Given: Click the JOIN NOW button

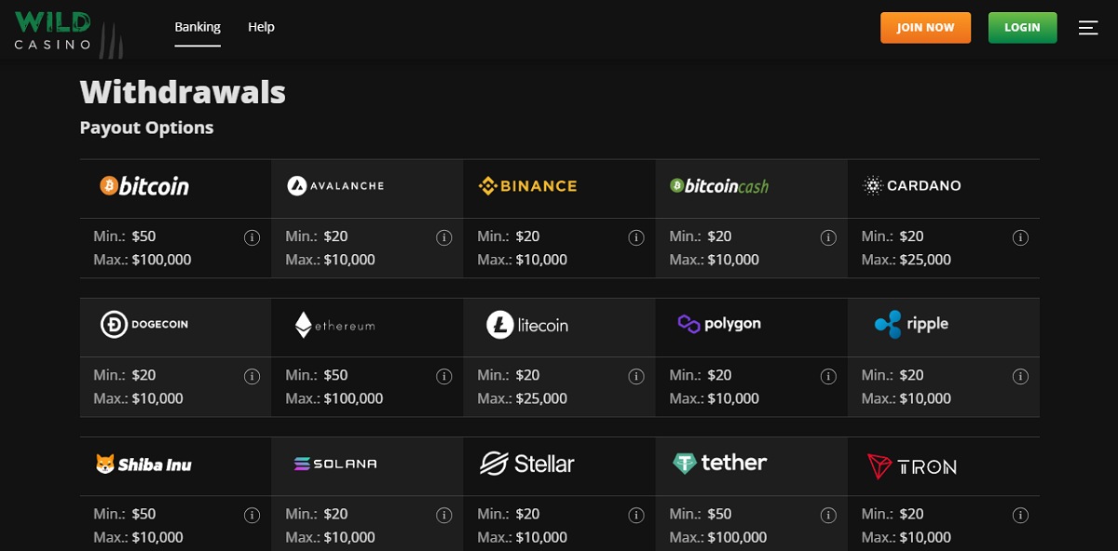Looking at the screenshot, I should click(925, 27).
